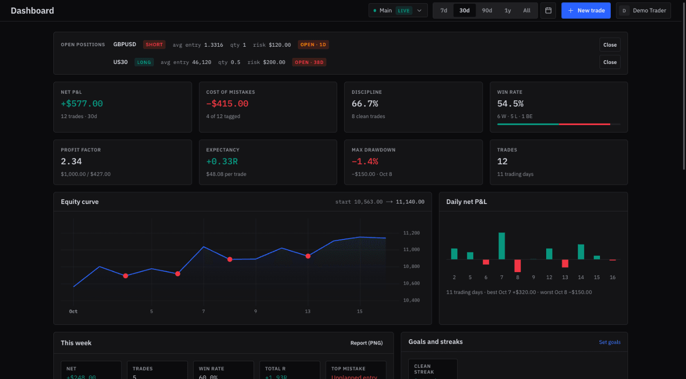Viewport: 686px width, 379px height.
Task: Click the "11 trading days" text in Trades card
Action: [515, 174]
